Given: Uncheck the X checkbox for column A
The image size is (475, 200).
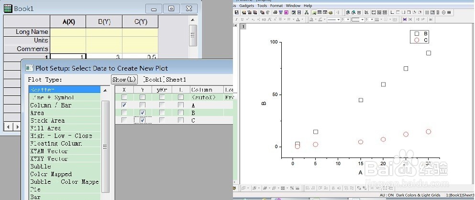Looking at the screenshot, I should point(124,105).
